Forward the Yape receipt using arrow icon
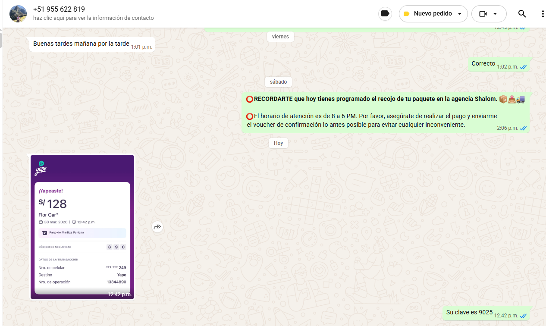The width and height of the screenshot is (546, 326). point(157,227)
